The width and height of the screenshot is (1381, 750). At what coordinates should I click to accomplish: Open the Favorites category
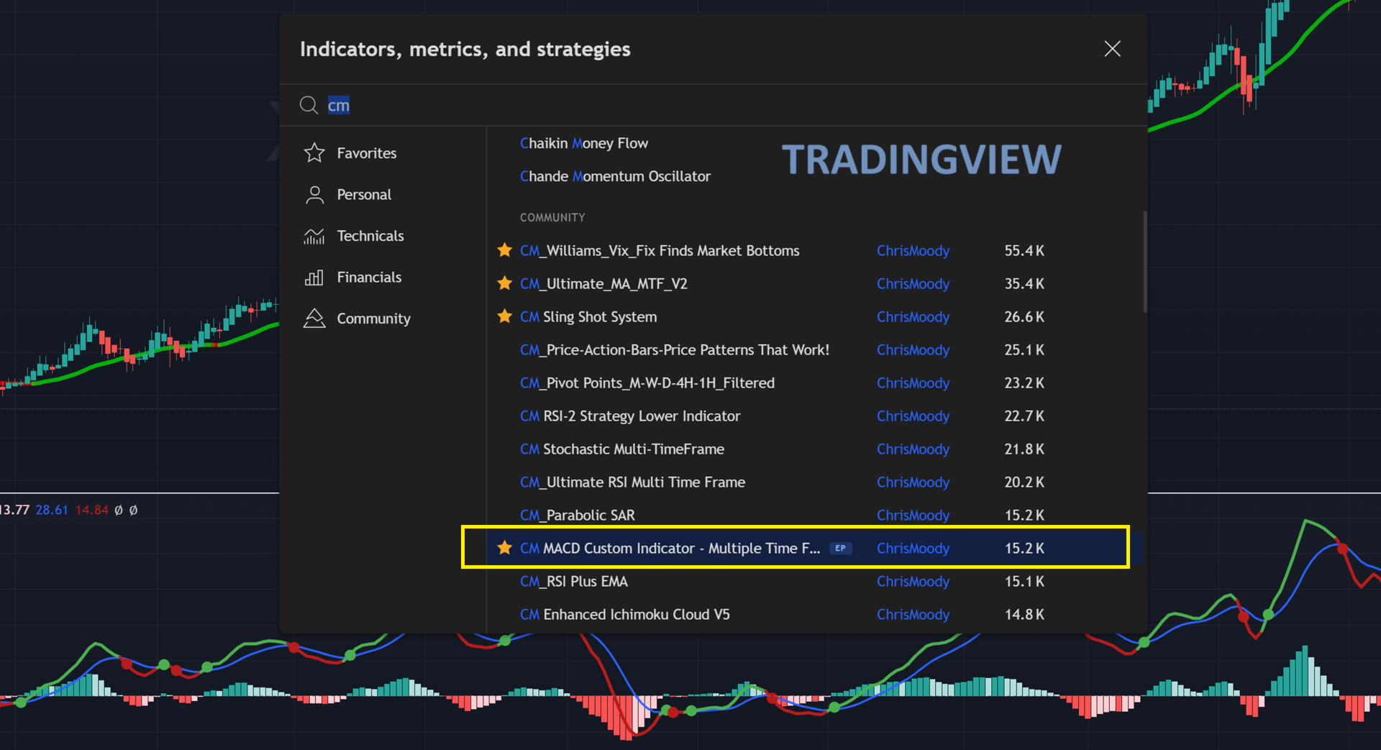tap(366, 153)
